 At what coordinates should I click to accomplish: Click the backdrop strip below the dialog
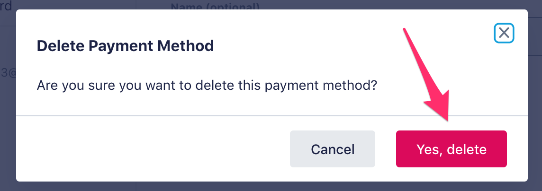pos(271,186)
